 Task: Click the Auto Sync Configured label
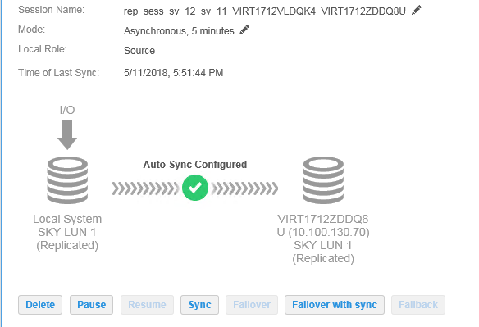click(x=195, y=165)
